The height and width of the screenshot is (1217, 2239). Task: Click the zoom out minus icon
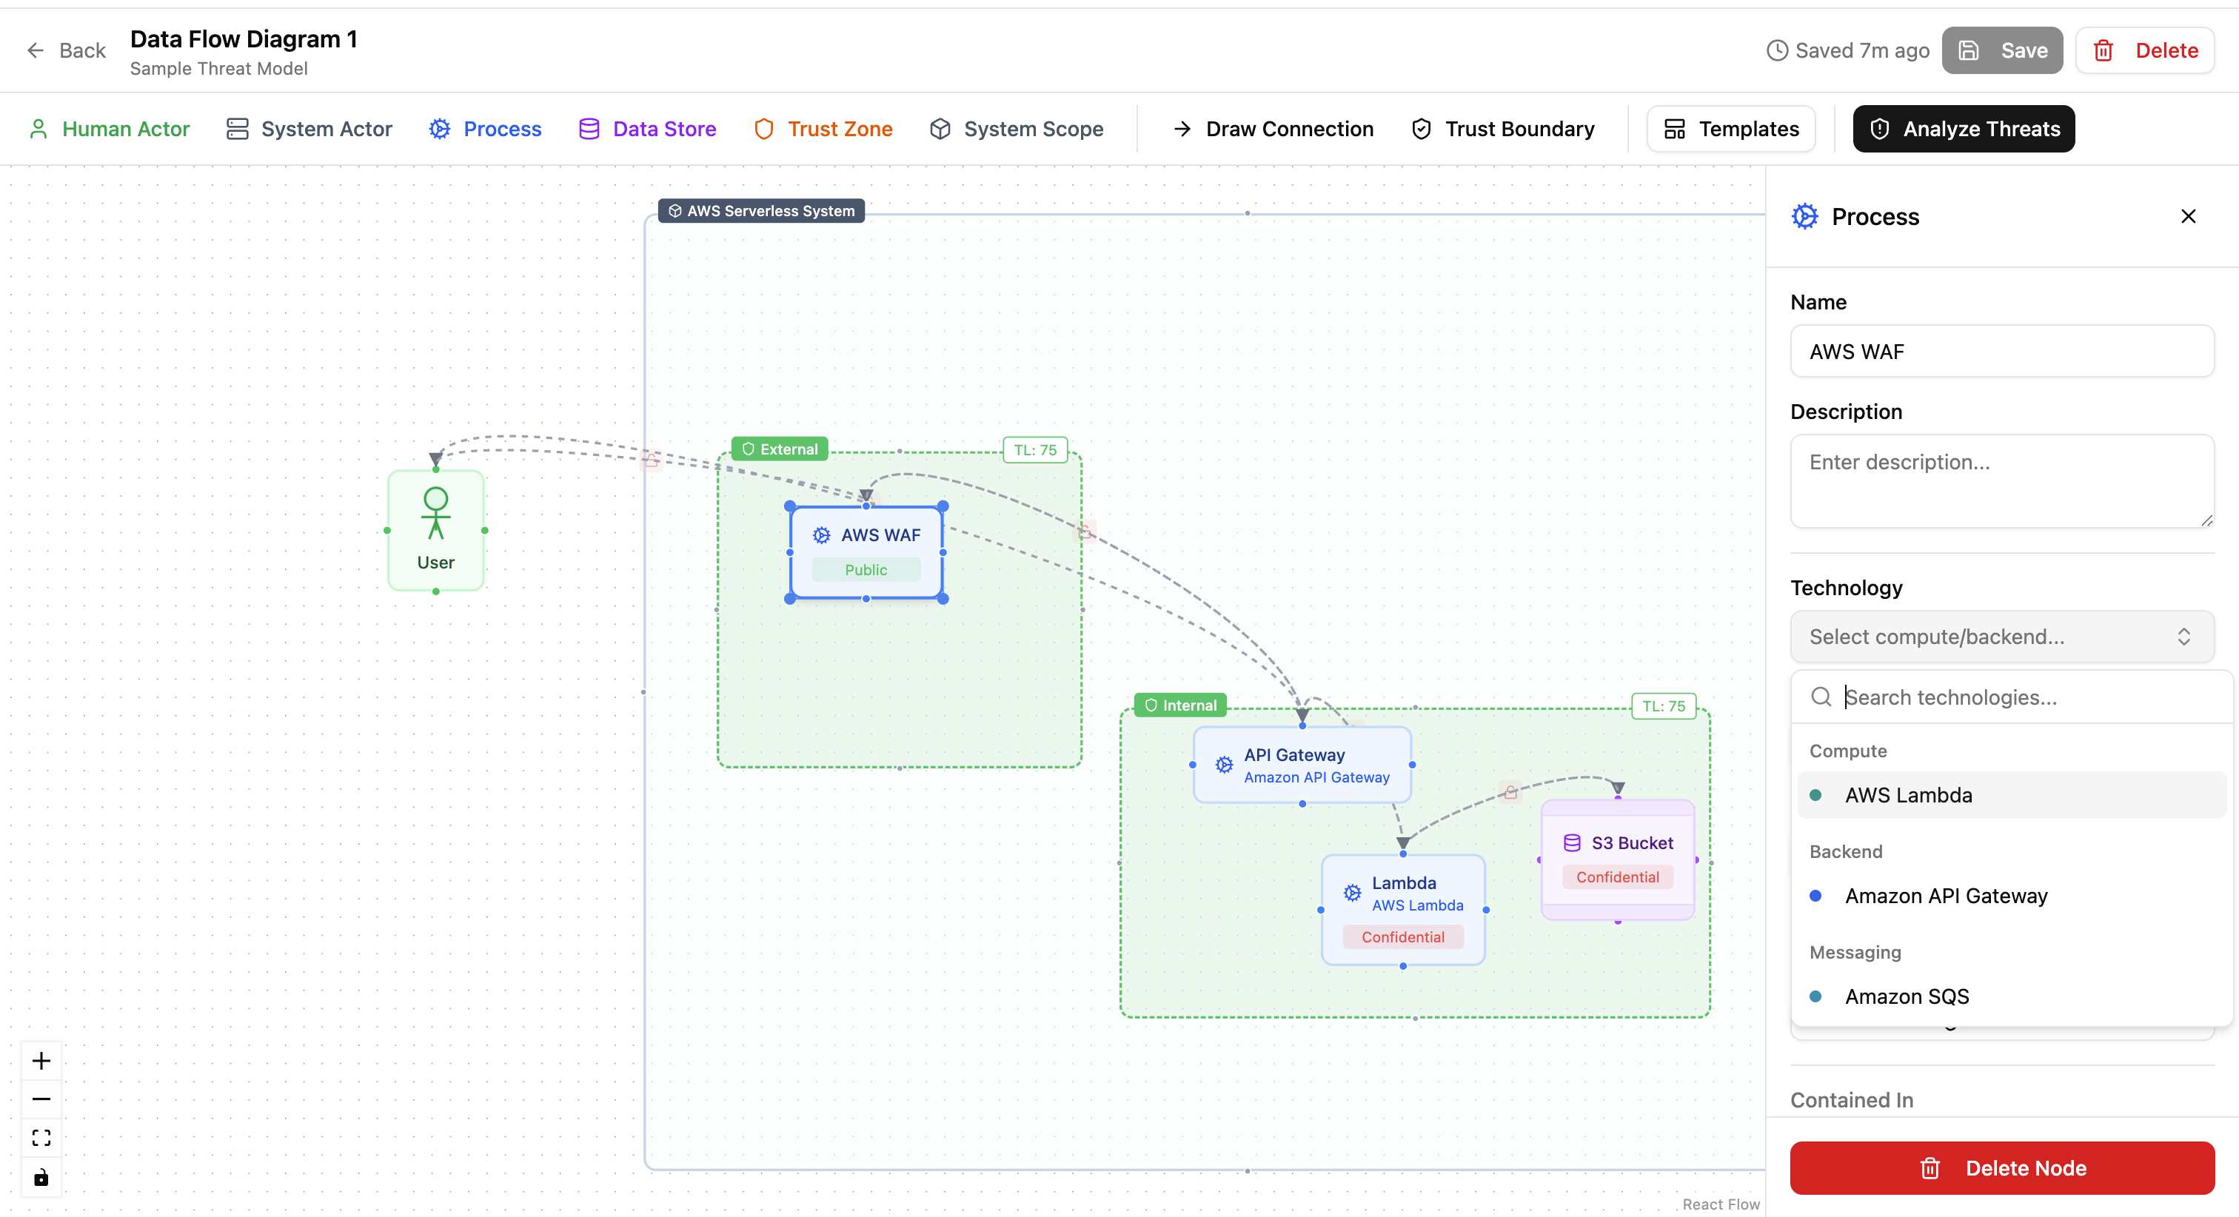coord(41,1099)
